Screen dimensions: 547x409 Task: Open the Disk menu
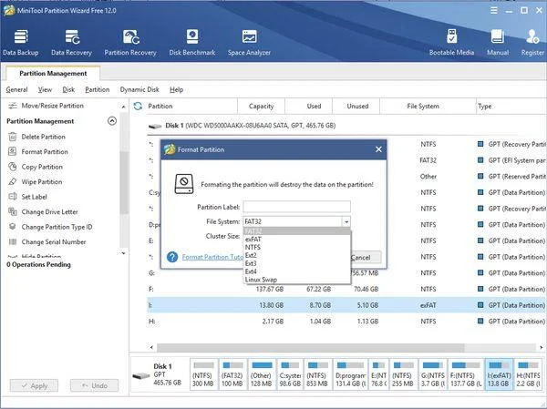coord(68,89)
